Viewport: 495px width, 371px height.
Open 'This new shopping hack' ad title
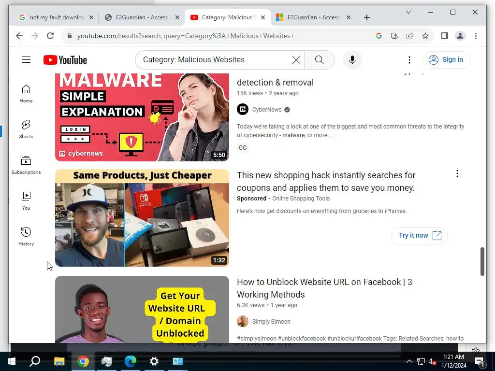coord(326,182)
